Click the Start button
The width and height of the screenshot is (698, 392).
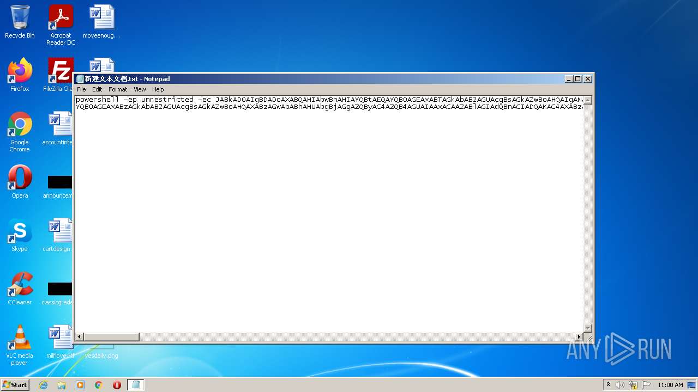click(15, 385)
